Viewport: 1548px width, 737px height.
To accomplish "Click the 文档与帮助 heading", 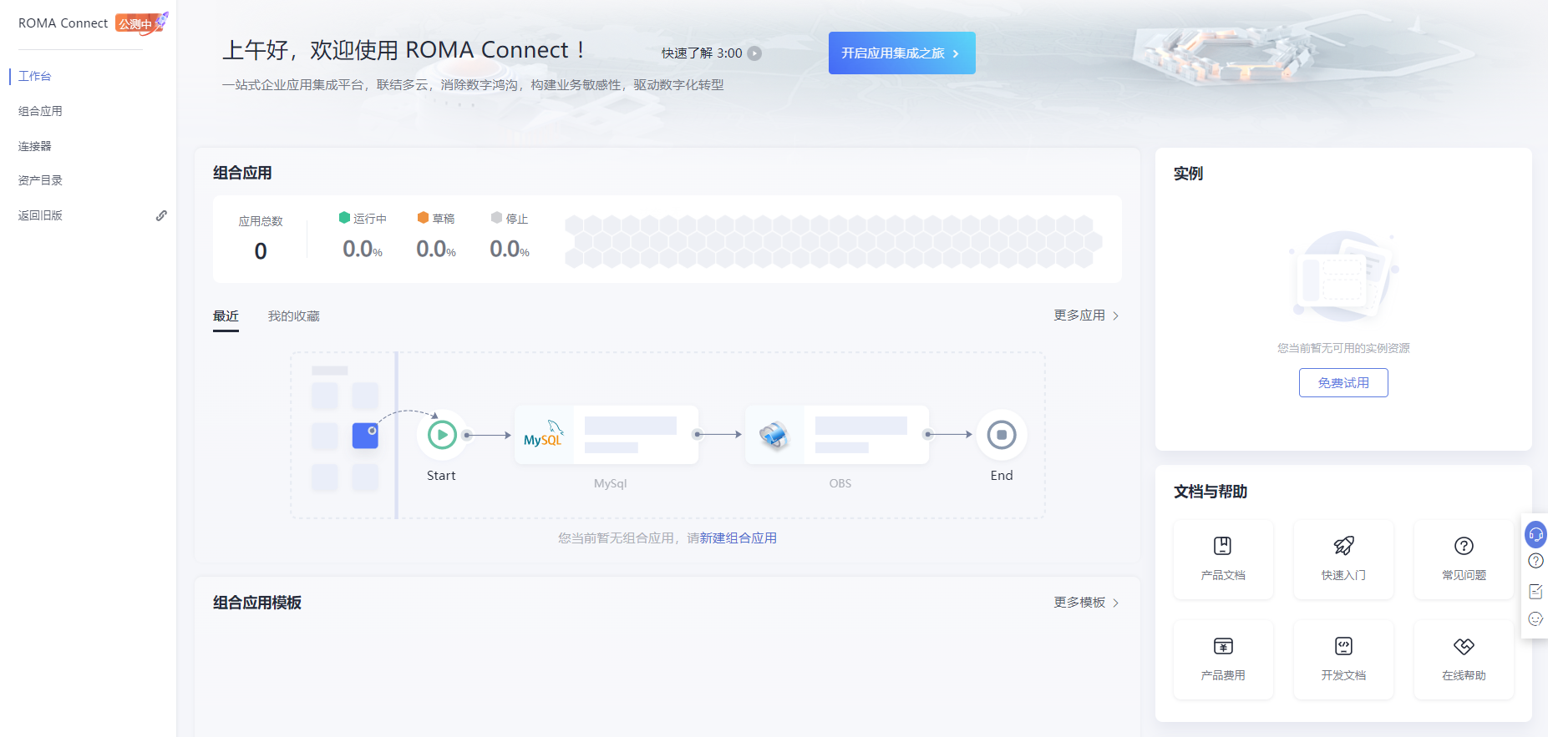I will pyautogui.click(x=1210, y=492).
